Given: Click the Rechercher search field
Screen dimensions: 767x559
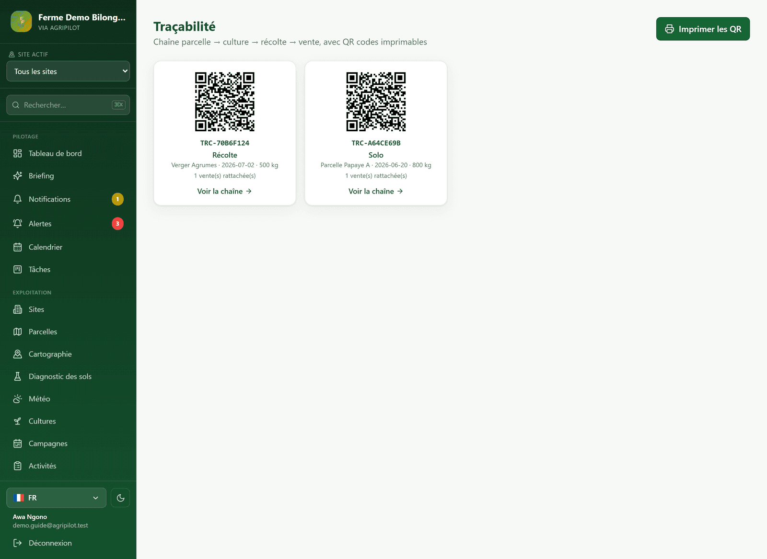Looking at the screenshot, I should tap(68, 105).
